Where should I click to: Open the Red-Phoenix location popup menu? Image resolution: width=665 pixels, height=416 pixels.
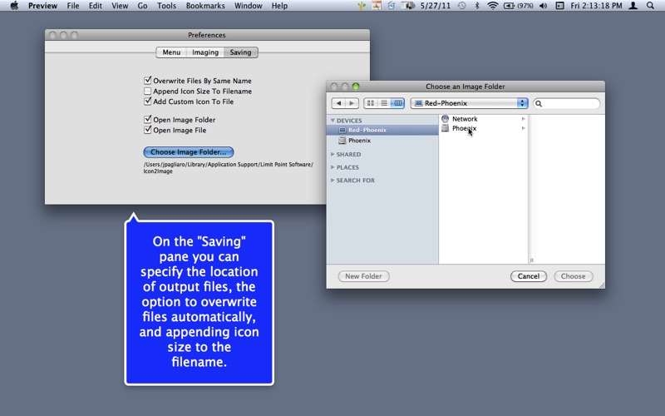[x=469, y=103]
